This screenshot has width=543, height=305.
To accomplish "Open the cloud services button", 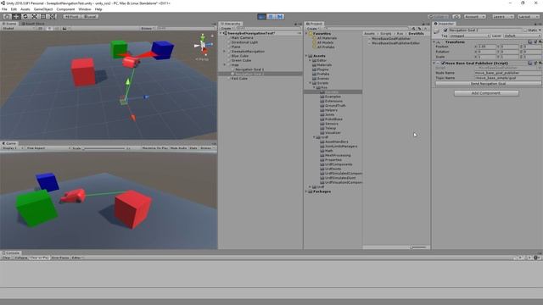I will tap(456, 17).
